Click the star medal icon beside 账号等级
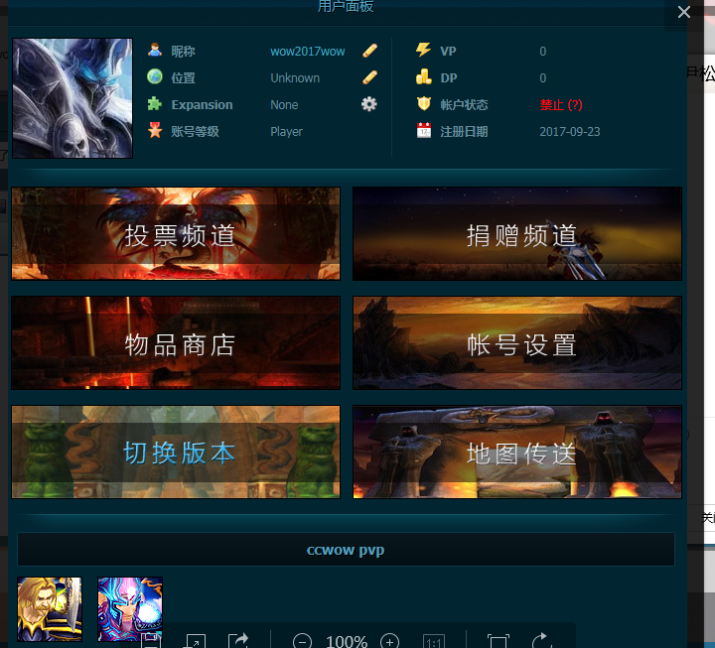 (155, 131)
